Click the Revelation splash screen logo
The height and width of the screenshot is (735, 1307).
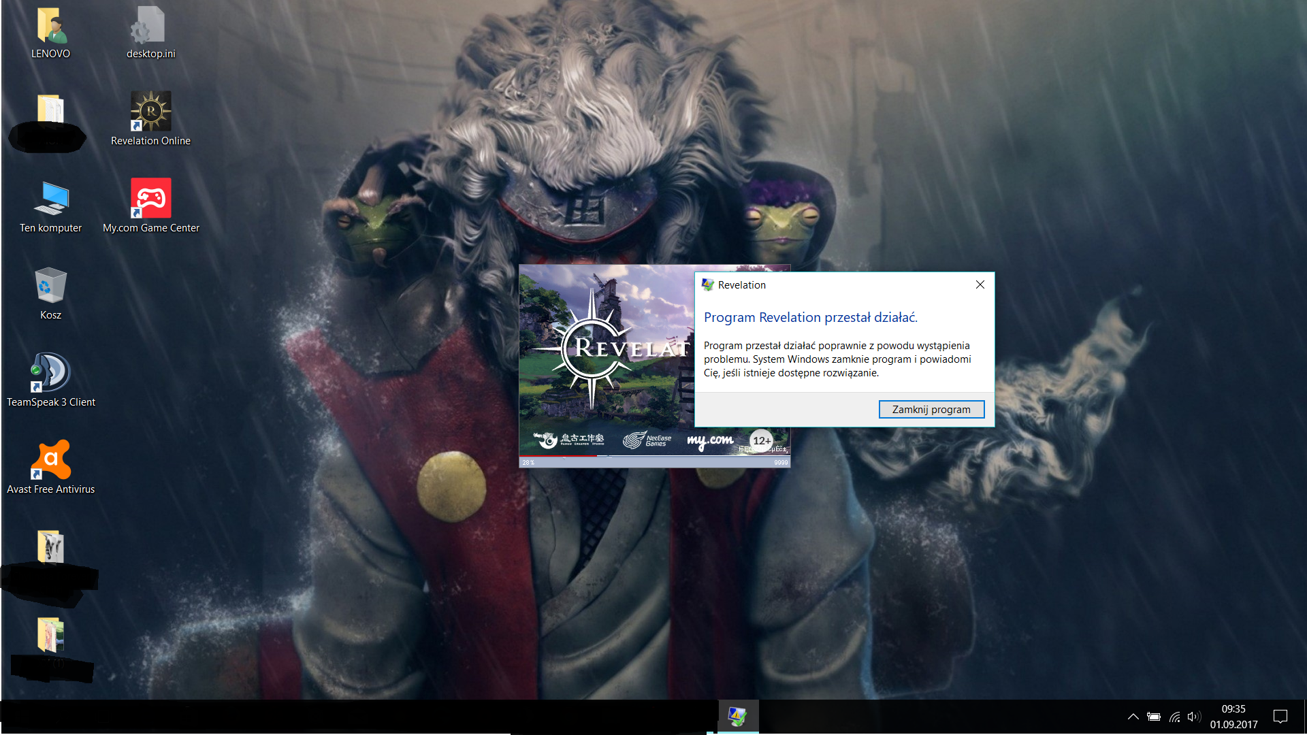[x=599, y=348]
